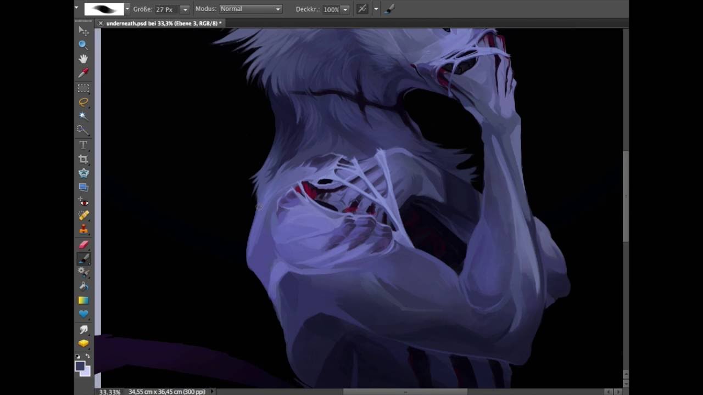Click horizontal scrollbar right arrow
The width and height of the screenshot is (703, 395).
click(619, 392)
